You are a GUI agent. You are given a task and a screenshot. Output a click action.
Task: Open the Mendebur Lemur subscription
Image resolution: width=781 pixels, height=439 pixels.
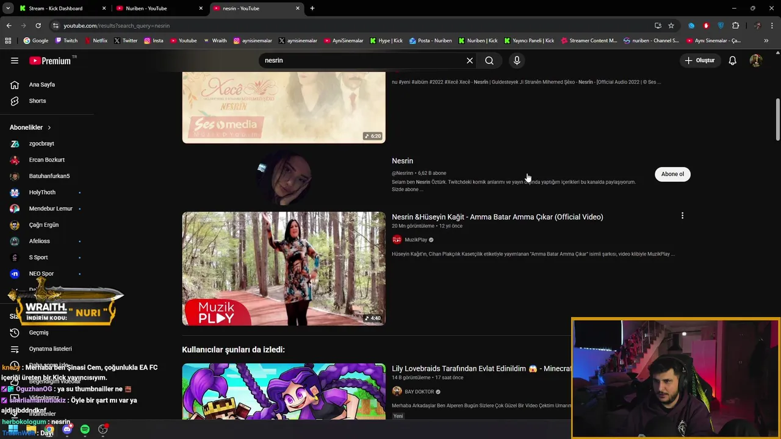click(x=51, y=209)
